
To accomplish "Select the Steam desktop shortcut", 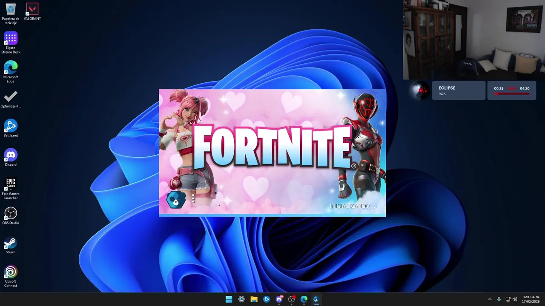I will [11, 245].
